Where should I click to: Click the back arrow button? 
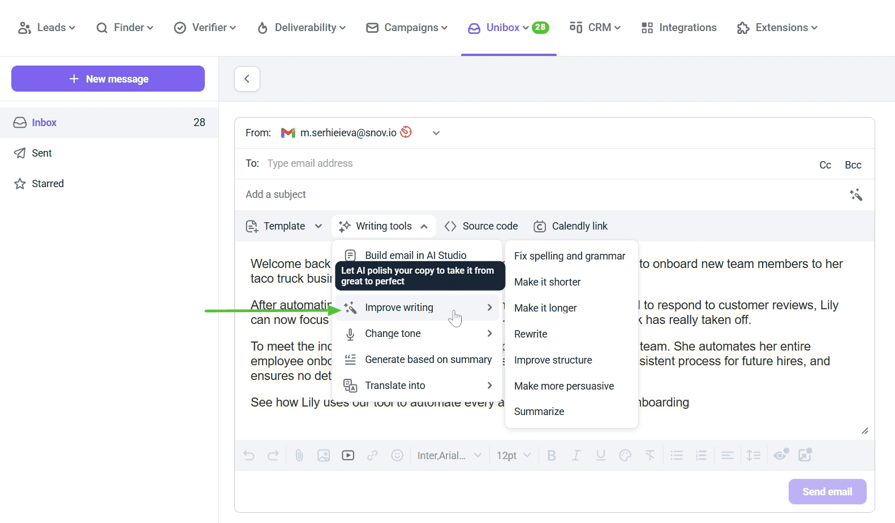tap(247, 79)
